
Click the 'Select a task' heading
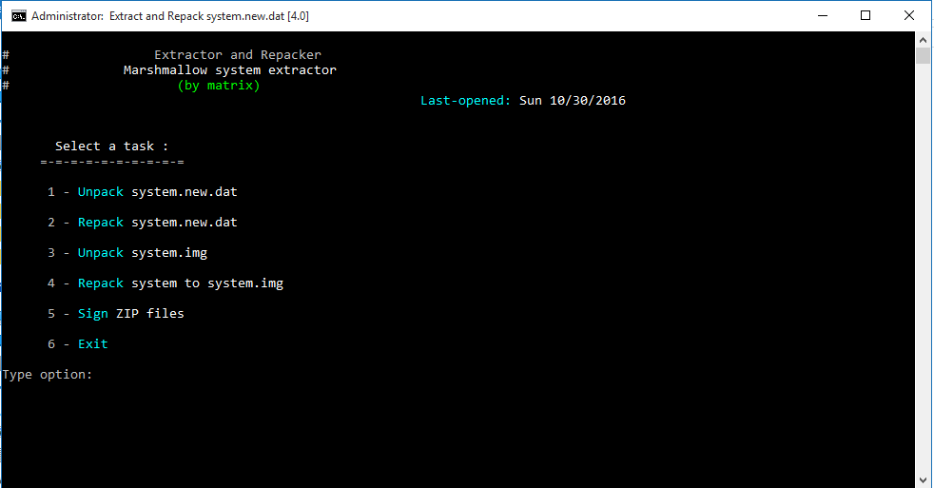click(x=112, y=146)
